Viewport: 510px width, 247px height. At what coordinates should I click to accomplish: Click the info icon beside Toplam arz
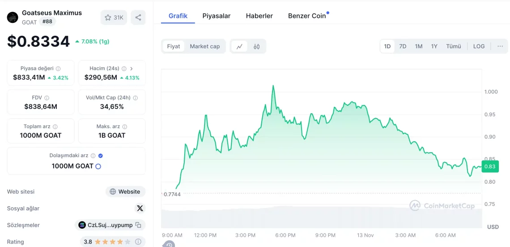[x=55, y=126]
